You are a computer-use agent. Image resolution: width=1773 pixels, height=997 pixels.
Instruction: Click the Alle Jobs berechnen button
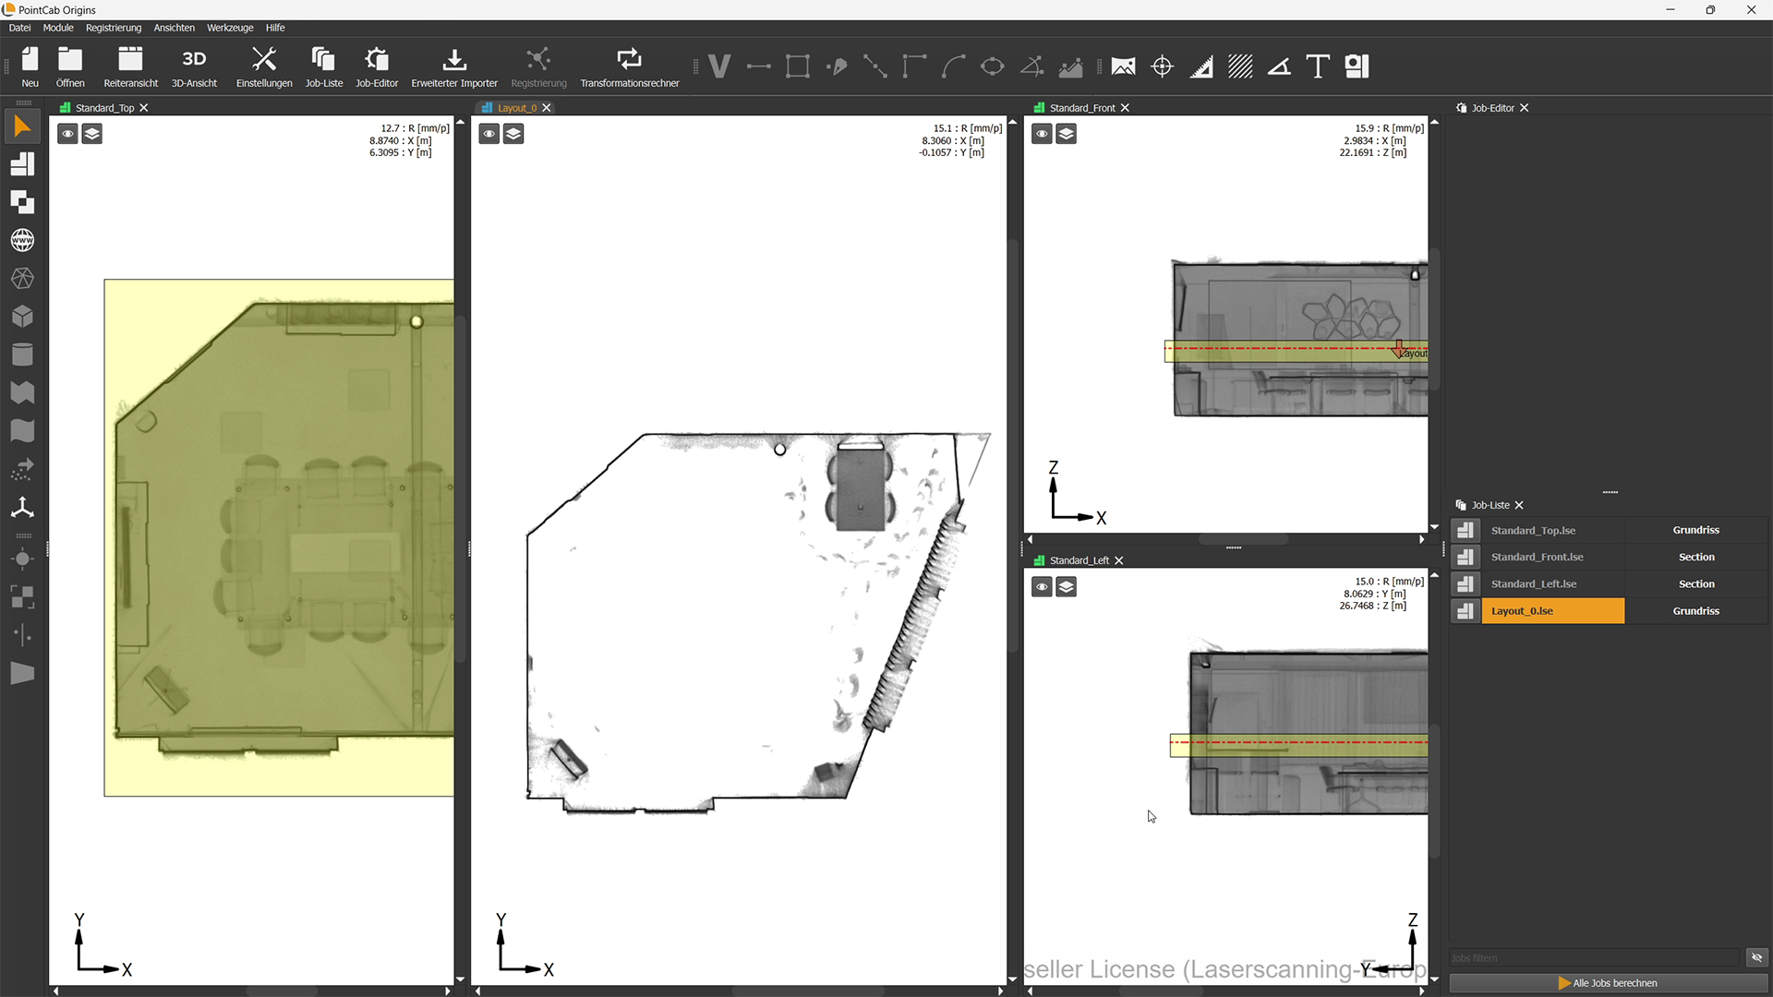pyautogui.click(x=1608, y=983)
